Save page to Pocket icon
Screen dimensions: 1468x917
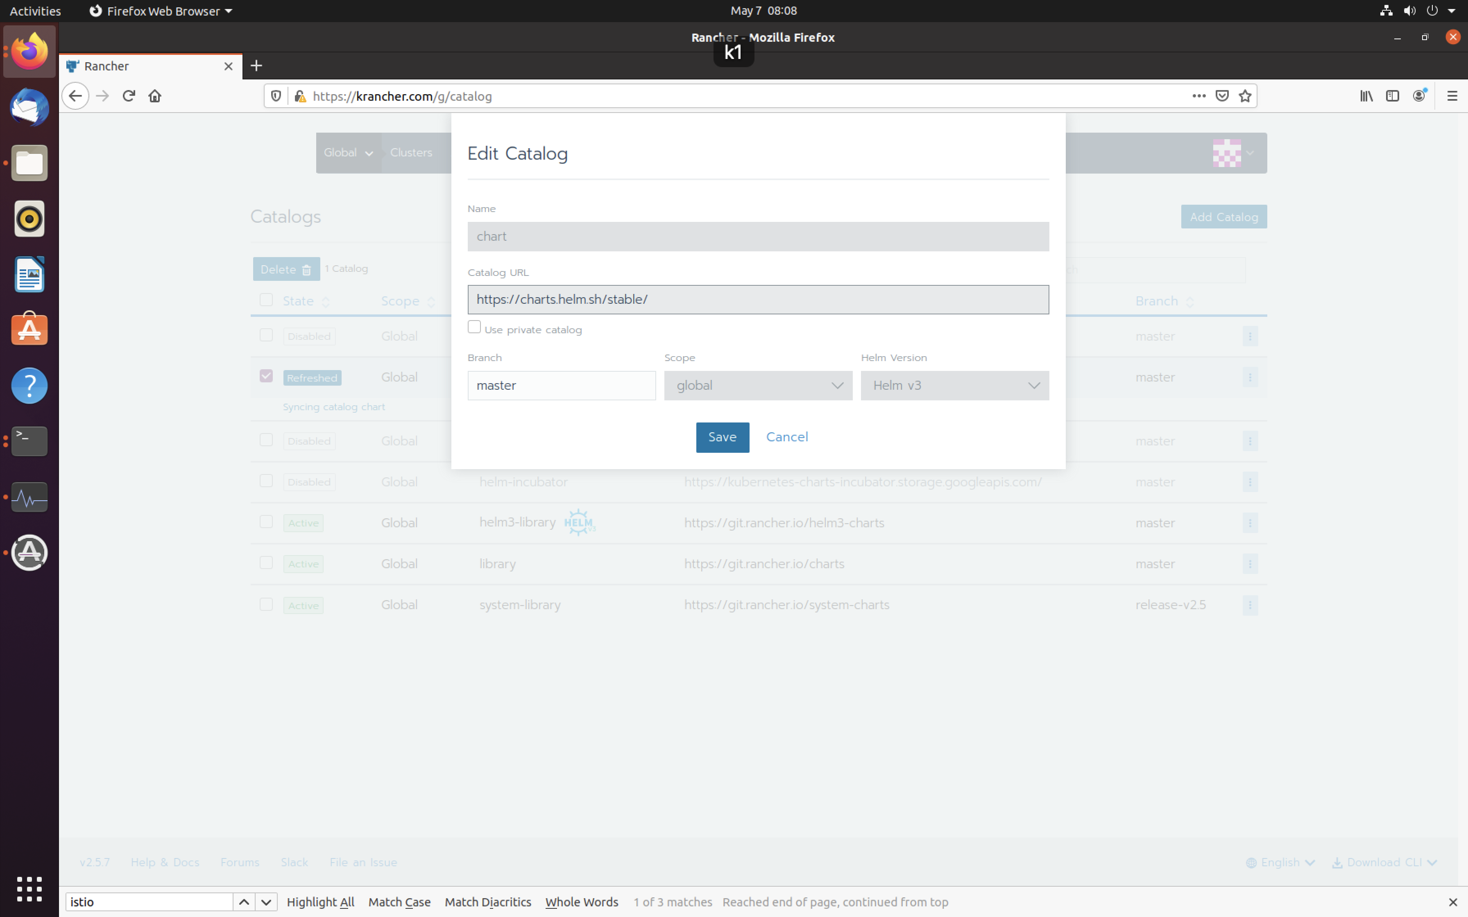(x=1222, y=96)
